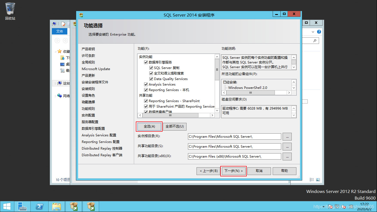Go to the 许可条款 setup step
The height and width of the screenshot is (212, 377).
tap(88, 56)
